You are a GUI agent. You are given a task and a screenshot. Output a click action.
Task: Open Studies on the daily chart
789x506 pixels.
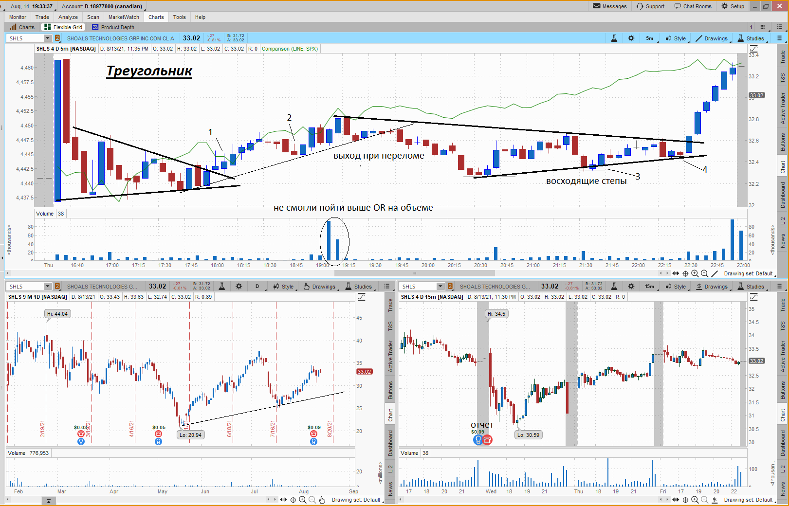(359, 287)
